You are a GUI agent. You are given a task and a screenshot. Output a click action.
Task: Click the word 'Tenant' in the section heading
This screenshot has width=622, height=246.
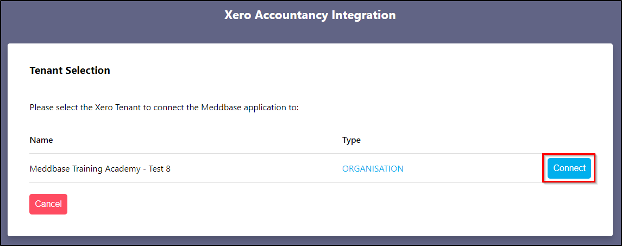46,71
